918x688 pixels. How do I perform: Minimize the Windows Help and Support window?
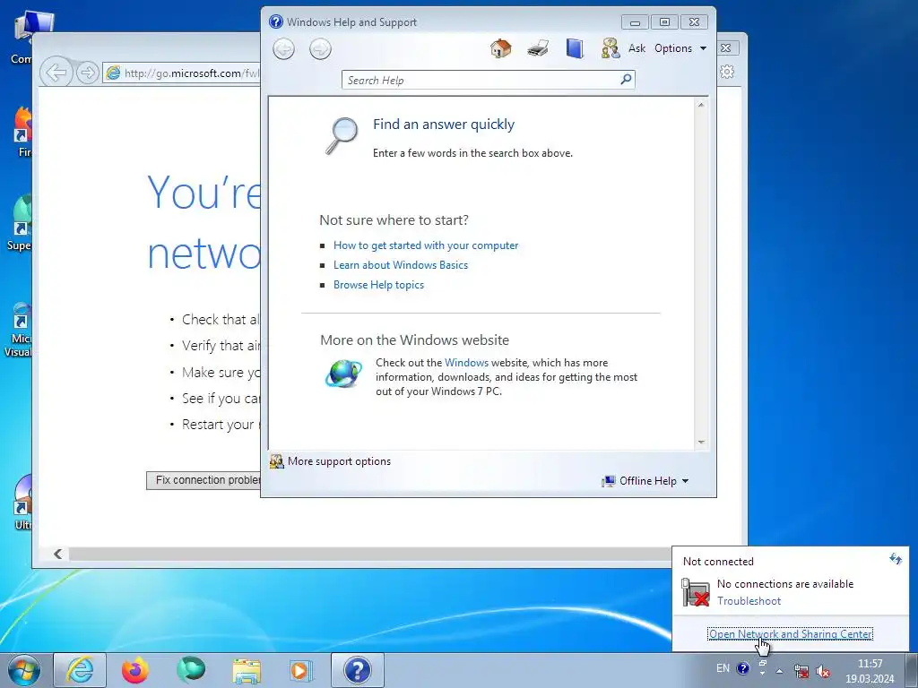(635, 22)
